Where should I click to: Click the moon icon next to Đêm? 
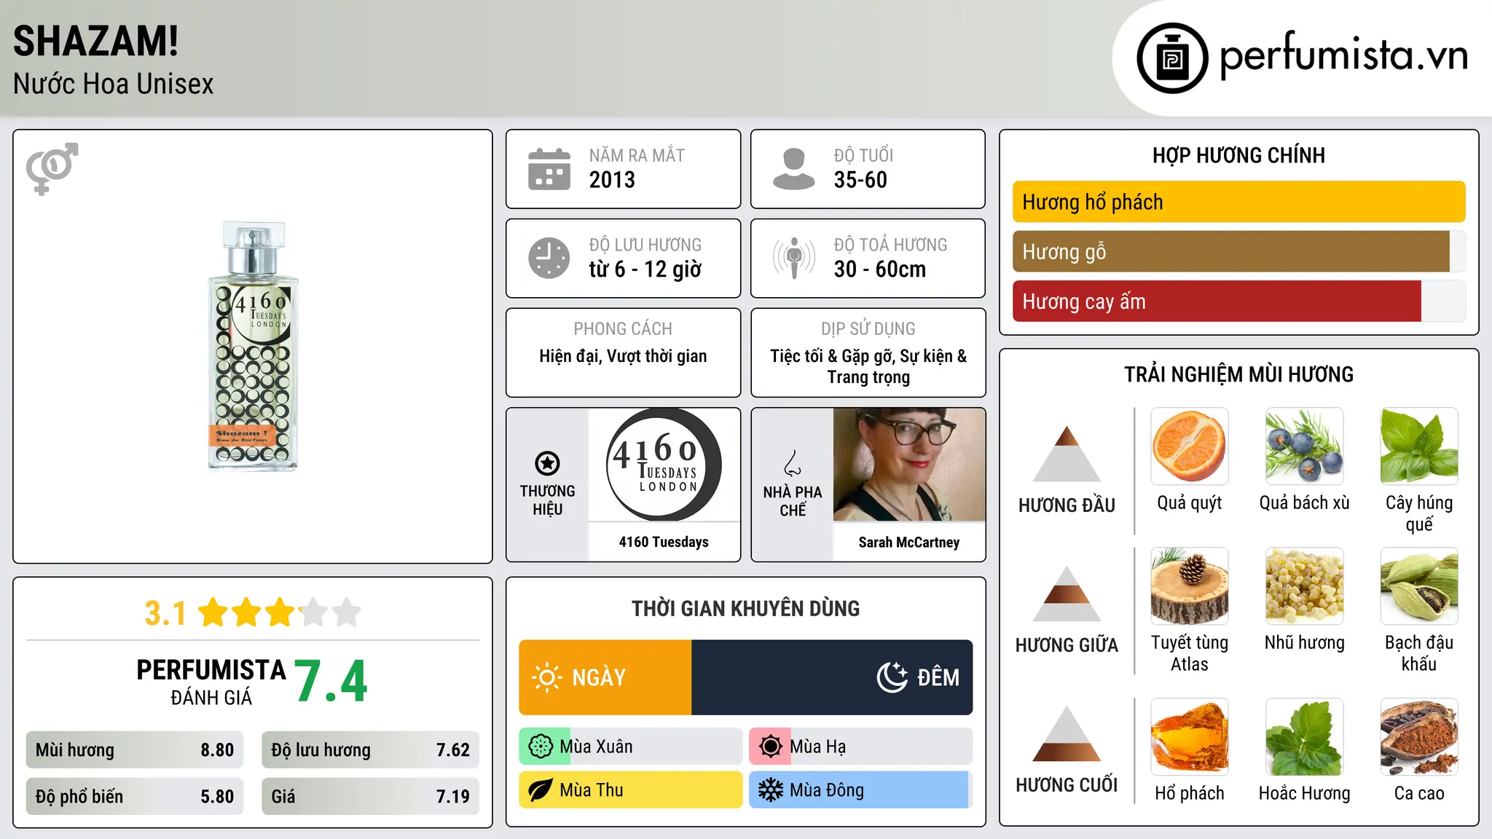pos(892,677)
